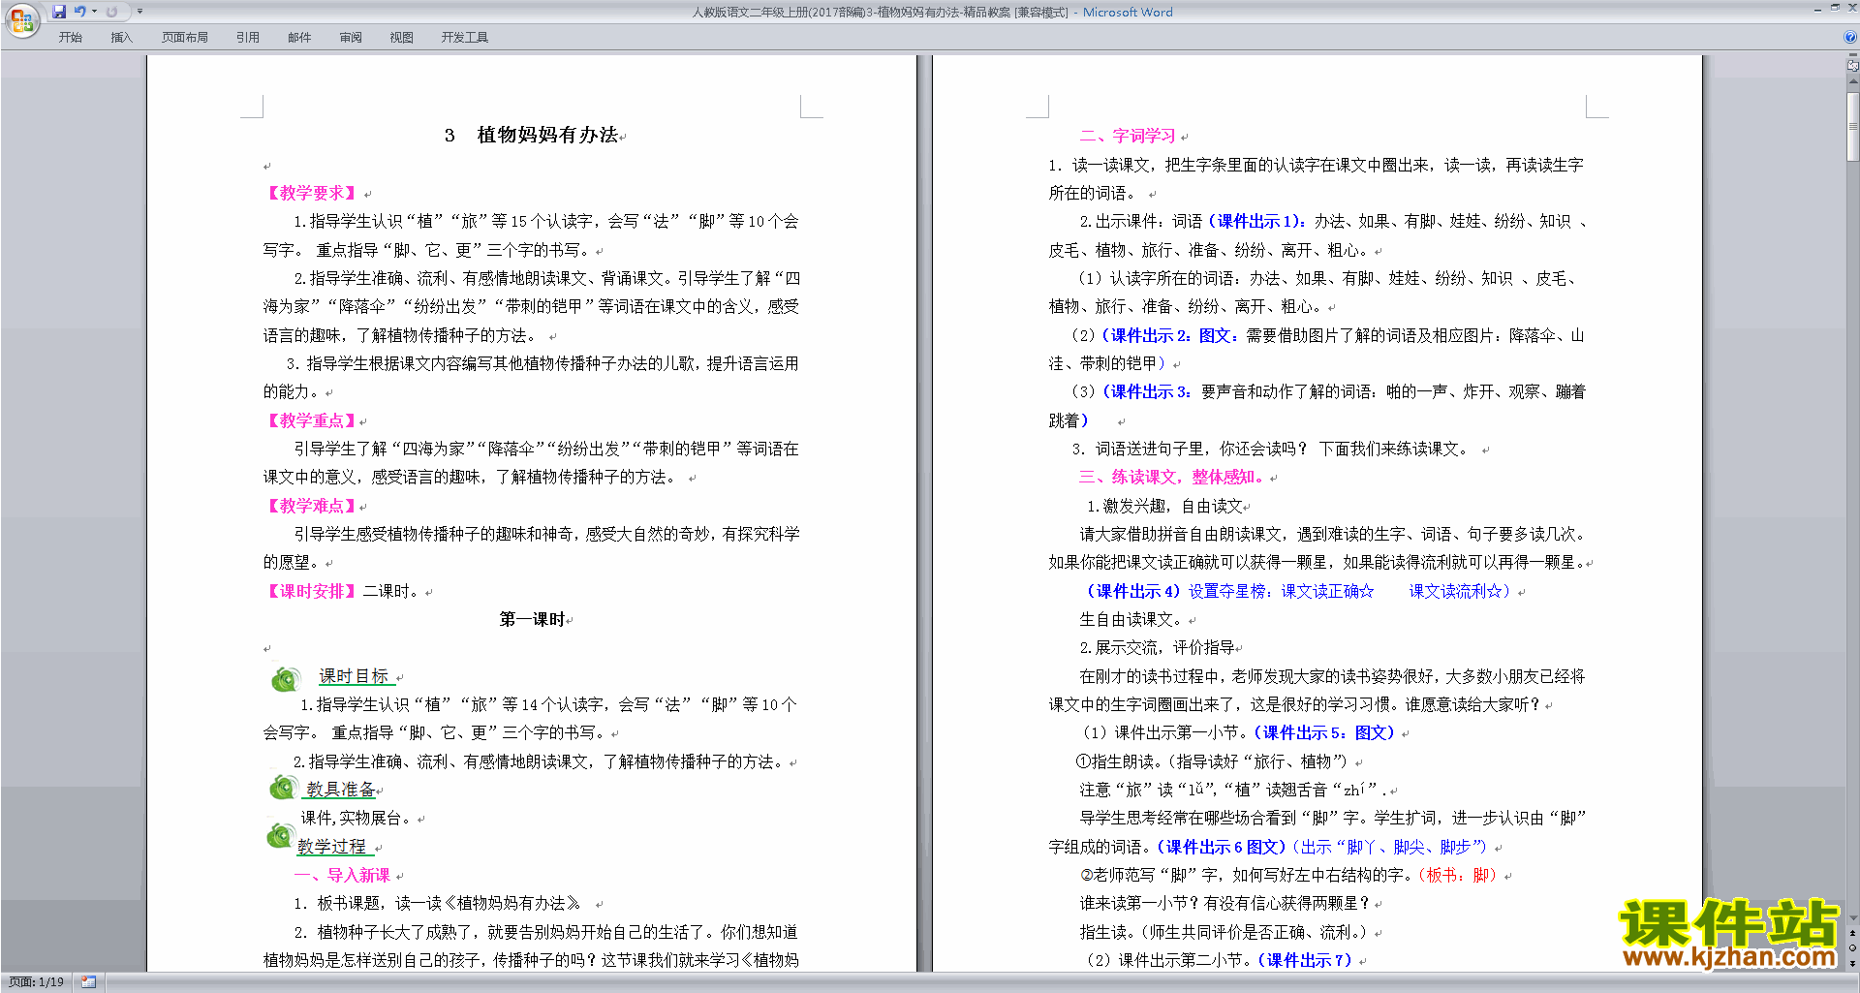Click the green snail icon beside 教具准备
This screenshot has width=1860, height=993.
(x=283, y=787)
